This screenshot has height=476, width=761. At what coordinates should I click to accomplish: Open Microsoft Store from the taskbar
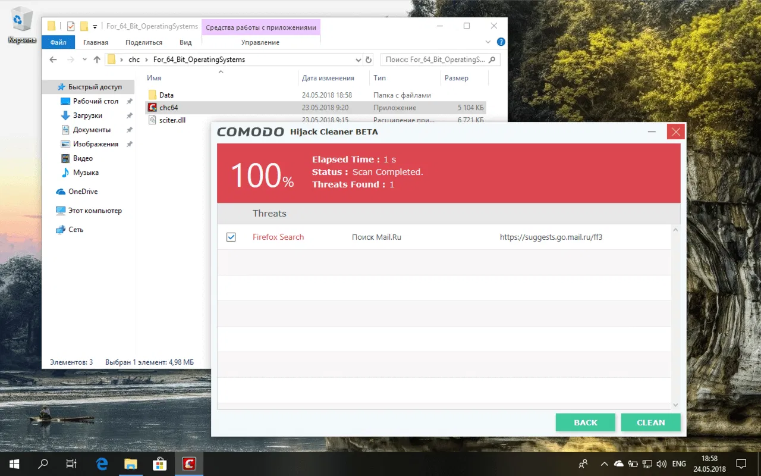(x=159, y=464)
